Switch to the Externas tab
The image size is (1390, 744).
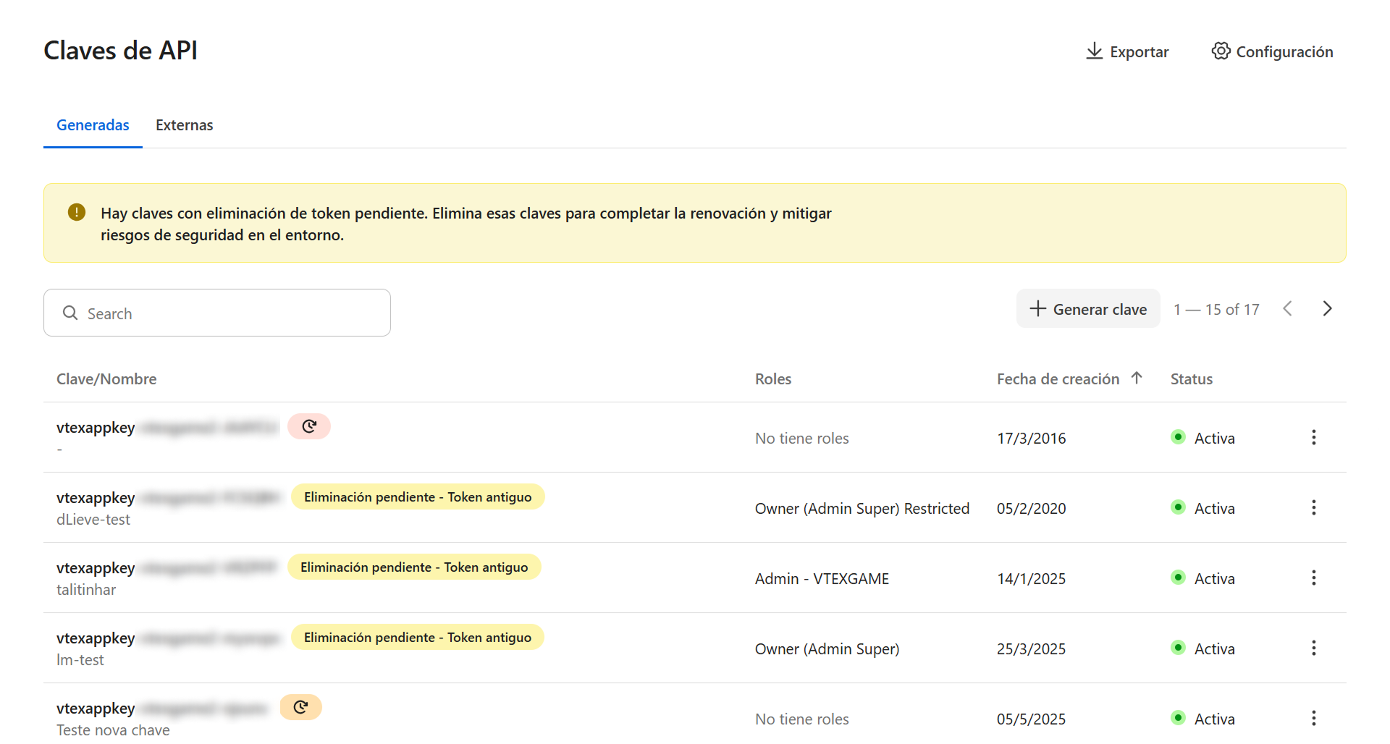[x=184, y=125]
